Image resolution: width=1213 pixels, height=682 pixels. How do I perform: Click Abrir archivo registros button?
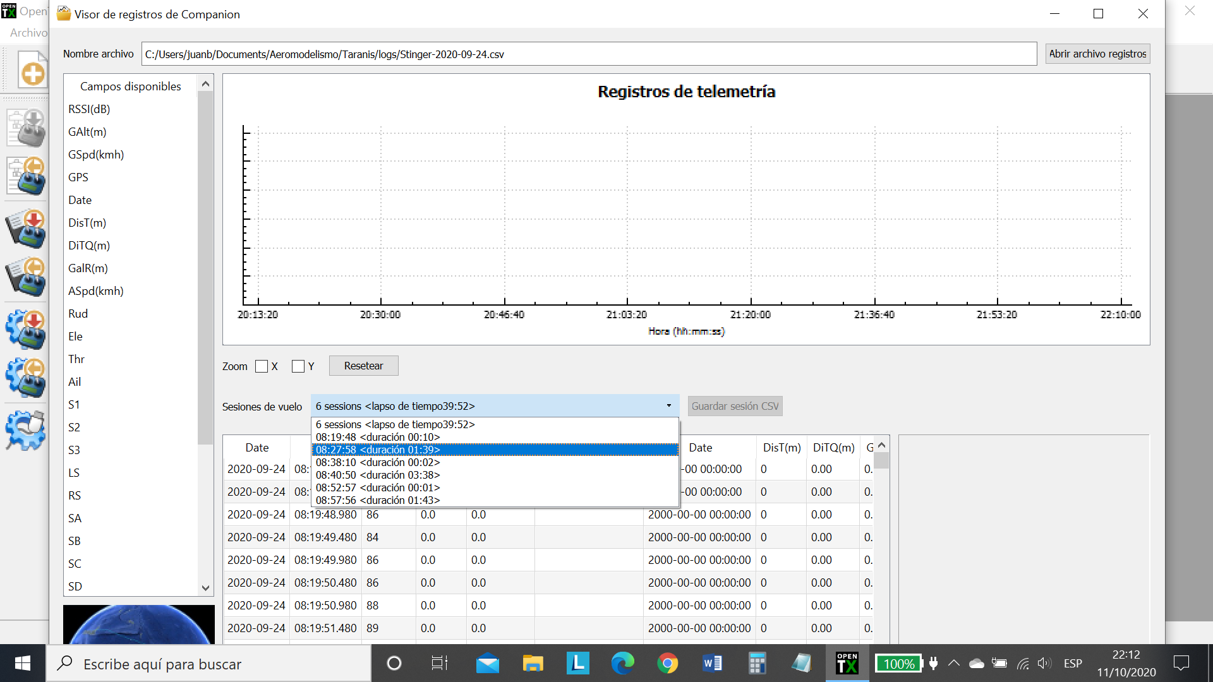[x=1097, y=54]
